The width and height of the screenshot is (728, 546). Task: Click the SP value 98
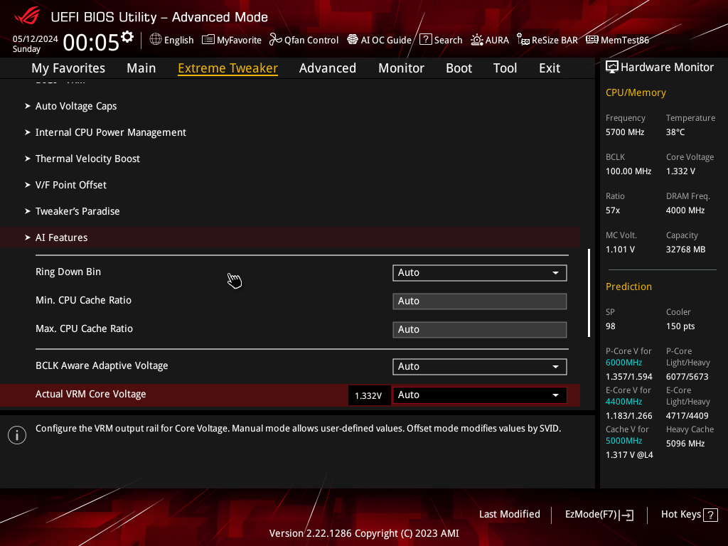pos(610,326)
